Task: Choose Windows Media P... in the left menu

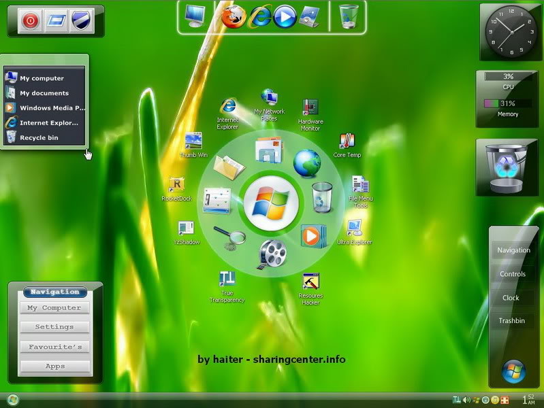Action: click(44, 108)
